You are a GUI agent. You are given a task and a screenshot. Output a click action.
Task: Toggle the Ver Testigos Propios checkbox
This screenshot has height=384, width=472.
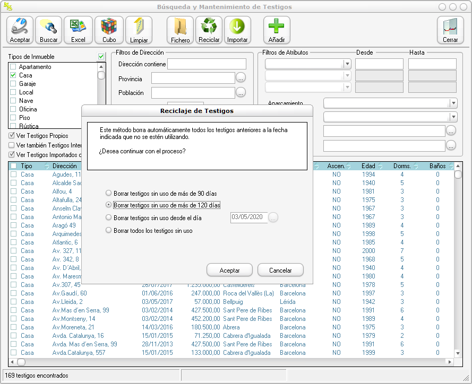[x=12, y=136]
